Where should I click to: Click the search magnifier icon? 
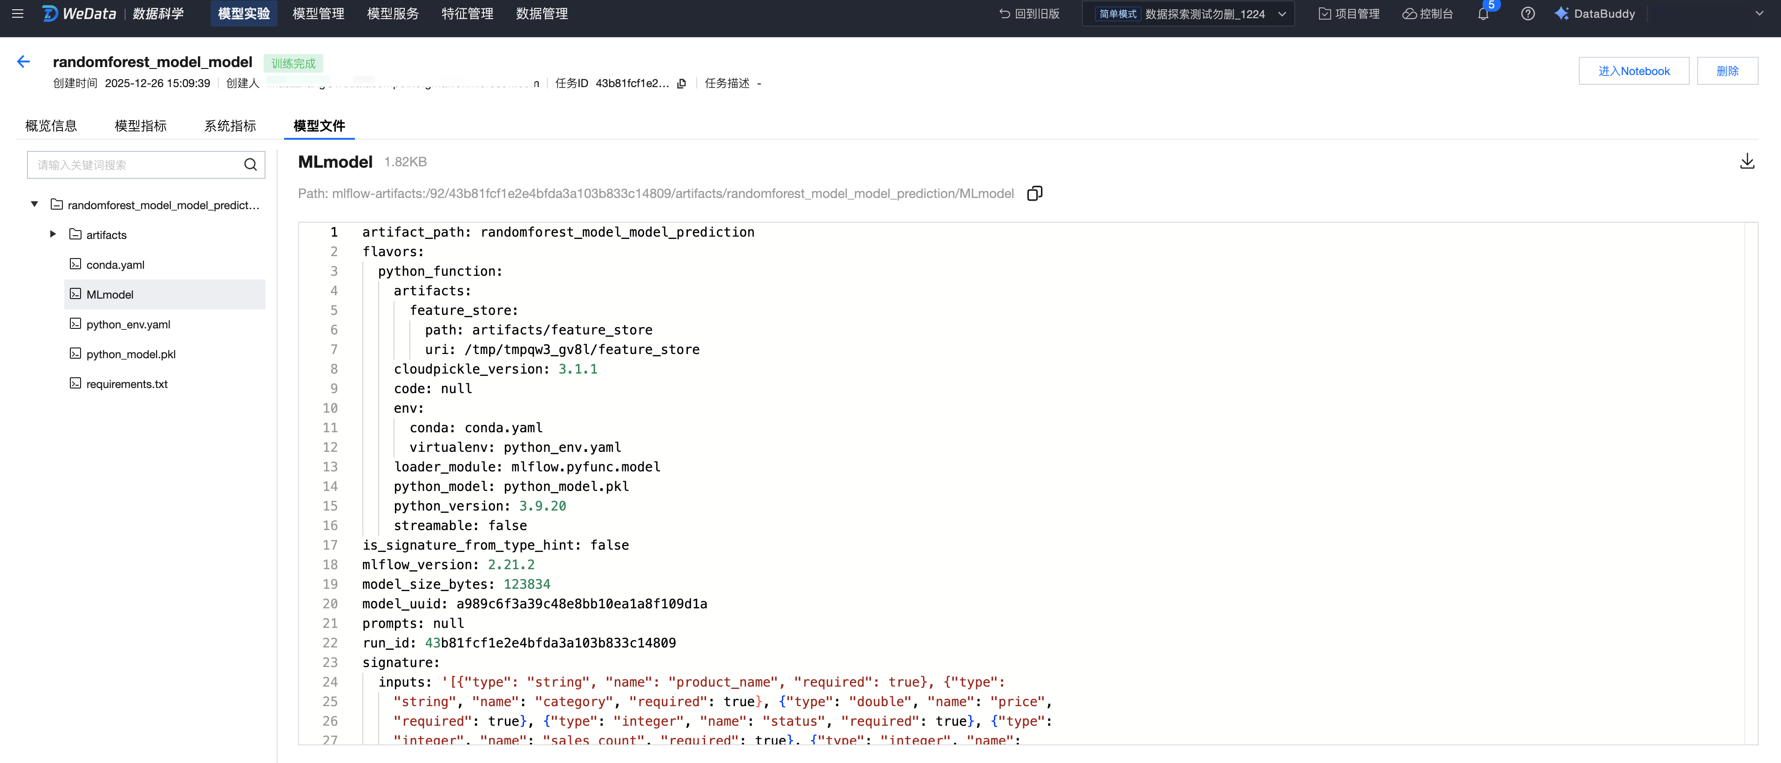[250, 164]
